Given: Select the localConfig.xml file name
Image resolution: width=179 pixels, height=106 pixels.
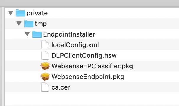Looking at the screenshot, I should [x=75, y=45].
